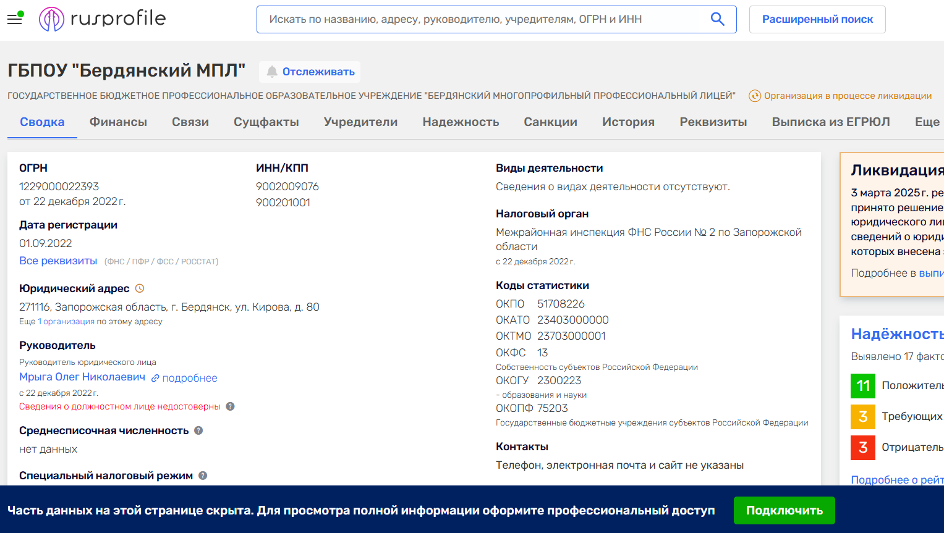The image size is (944, 533).
Task: Go to Выписка из ЕГРЮЛ tab
Action: pos(830,122)
